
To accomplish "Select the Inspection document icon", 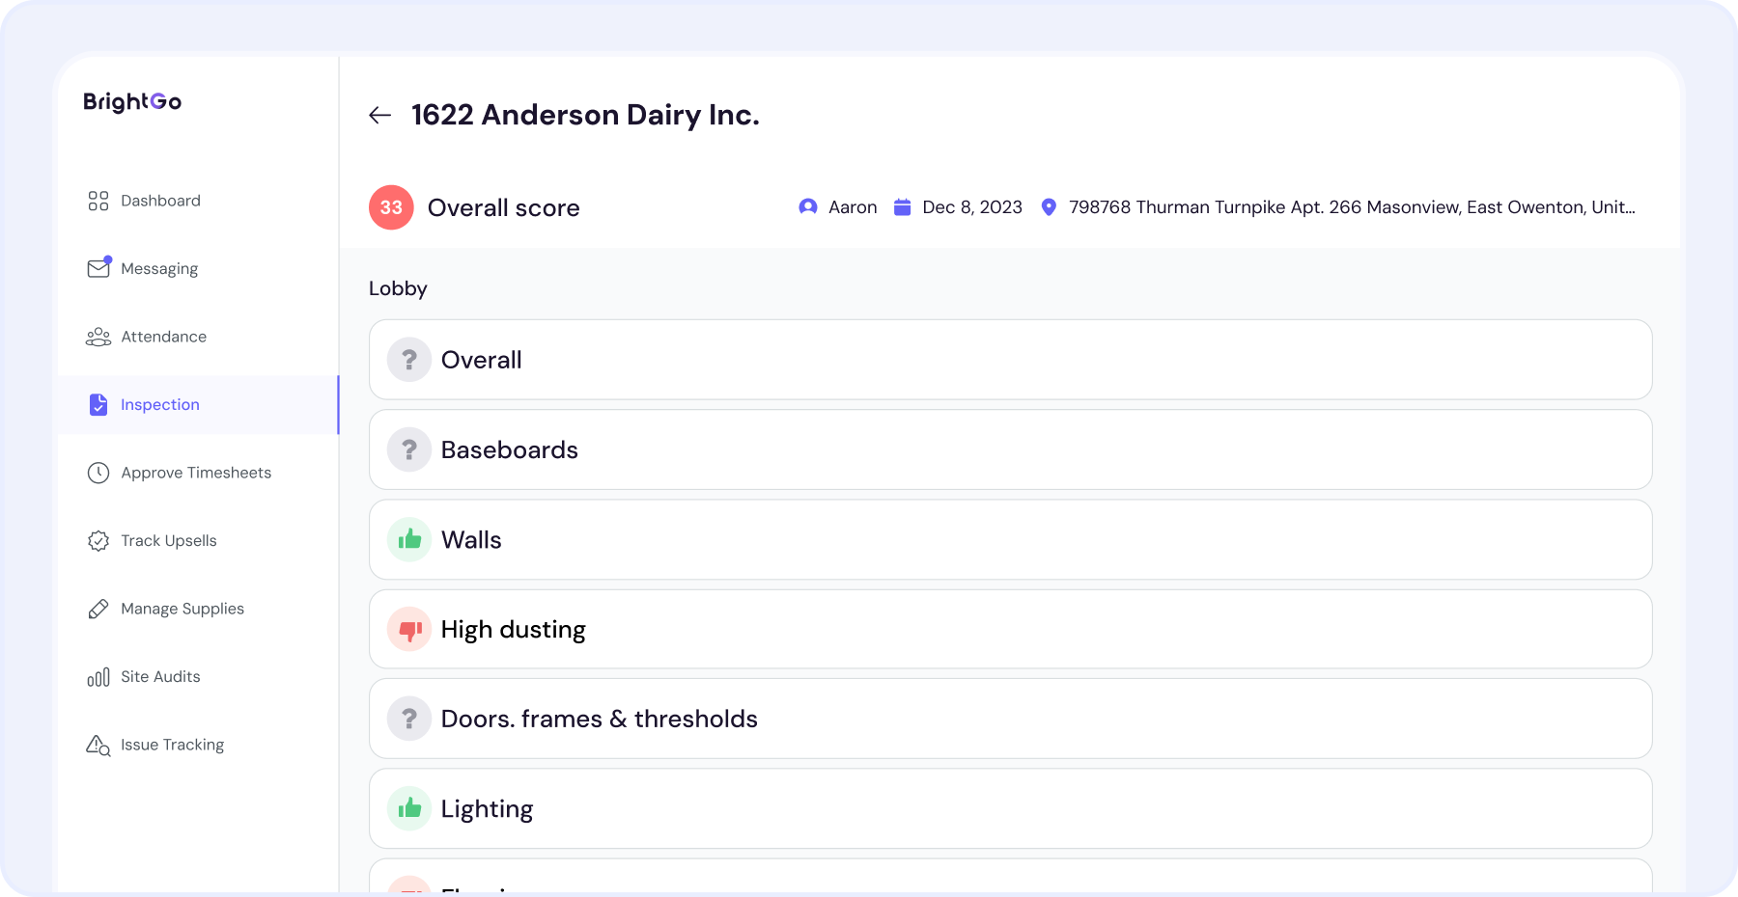I will tap(98, 404).
